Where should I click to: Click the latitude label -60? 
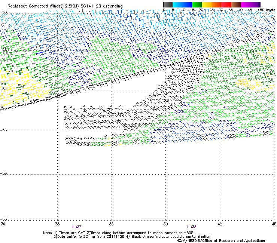pyautogui.click(x=3, y=219)
